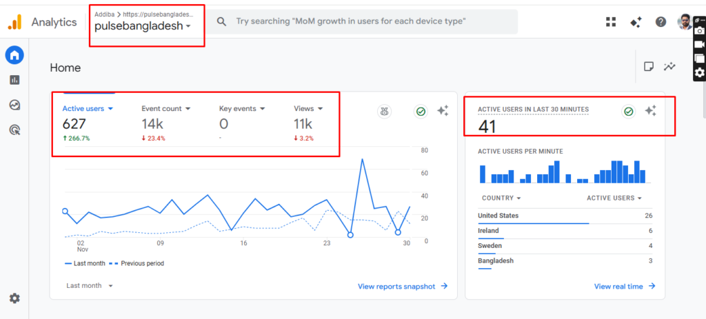Click the green checkmark on the users chart card
Viewport: 706px width, 319px height.
tap(421, 111)
